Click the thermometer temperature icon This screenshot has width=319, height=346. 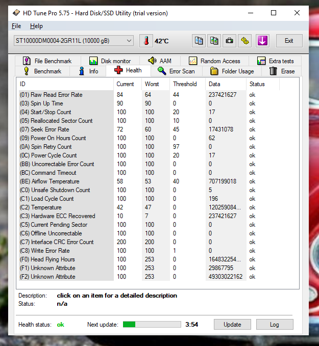[146, 41]
